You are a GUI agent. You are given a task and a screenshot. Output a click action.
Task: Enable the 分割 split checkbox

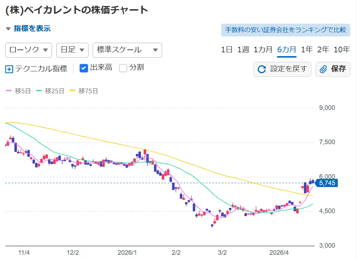(x=123, y=68)
